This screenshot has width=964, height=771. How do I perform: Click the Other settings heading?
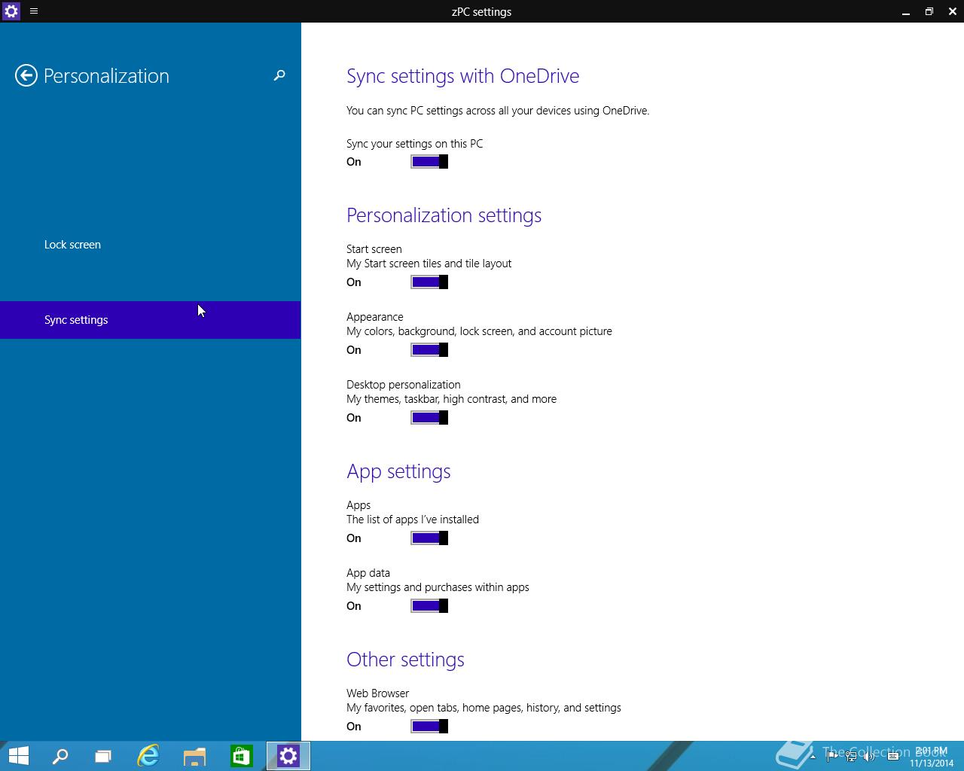[405, 660]
